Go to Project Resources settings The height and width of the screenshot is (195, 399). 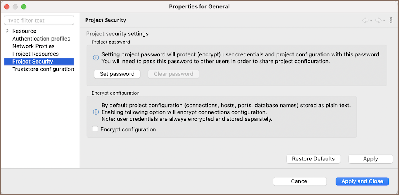coord(35,54)
